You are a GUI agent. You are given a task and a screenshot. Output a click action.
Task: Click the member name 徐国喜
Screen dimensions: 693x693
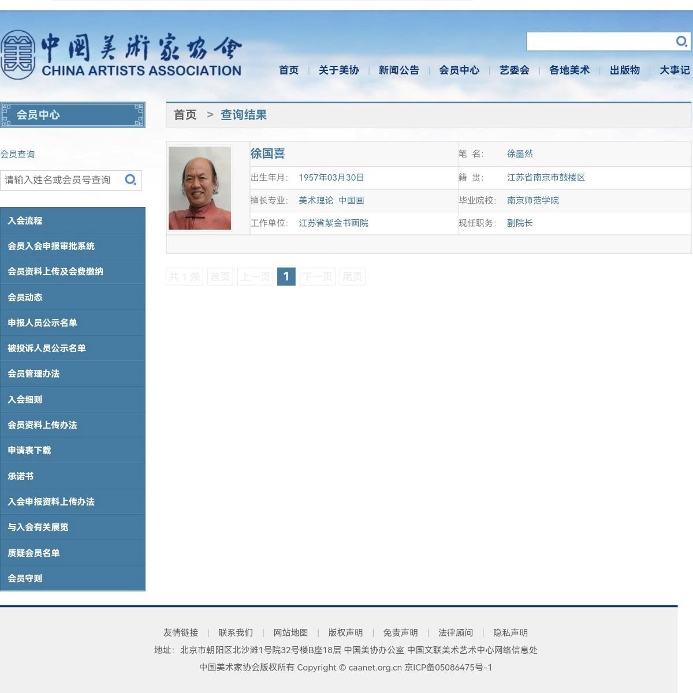[267, 153]
